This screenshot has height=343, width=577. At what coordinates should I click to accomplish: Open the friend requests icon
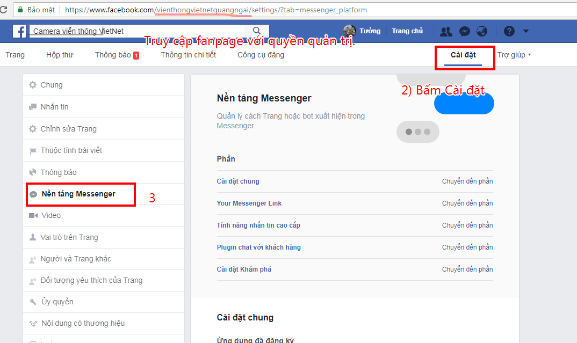[446, 31]
